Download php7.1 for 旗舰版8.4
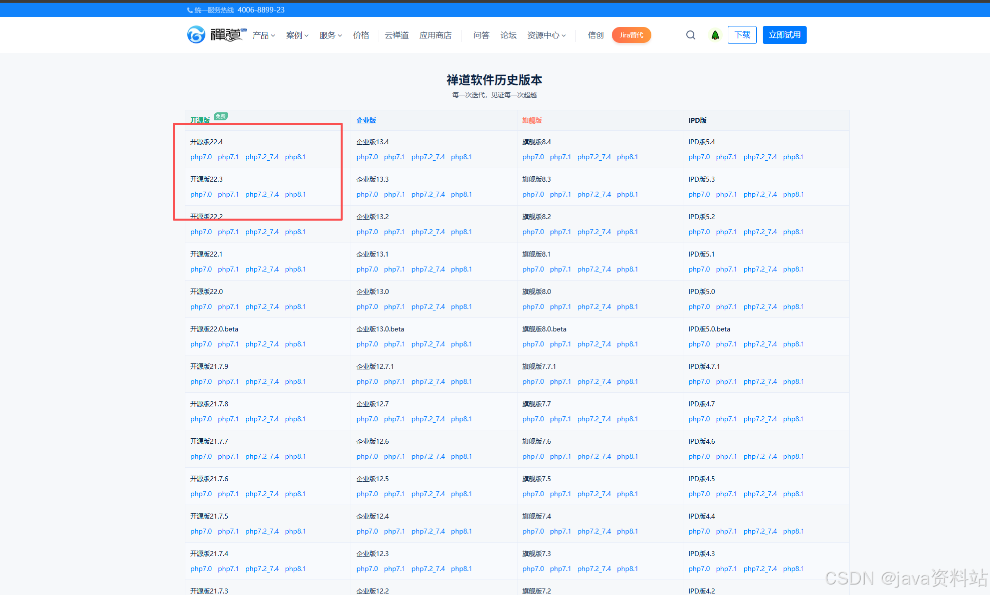Screen dimensions: 990x595 [x=560, y=157]
